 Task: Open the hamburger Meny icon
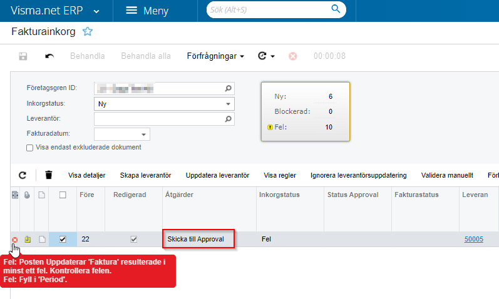point(131,11)
